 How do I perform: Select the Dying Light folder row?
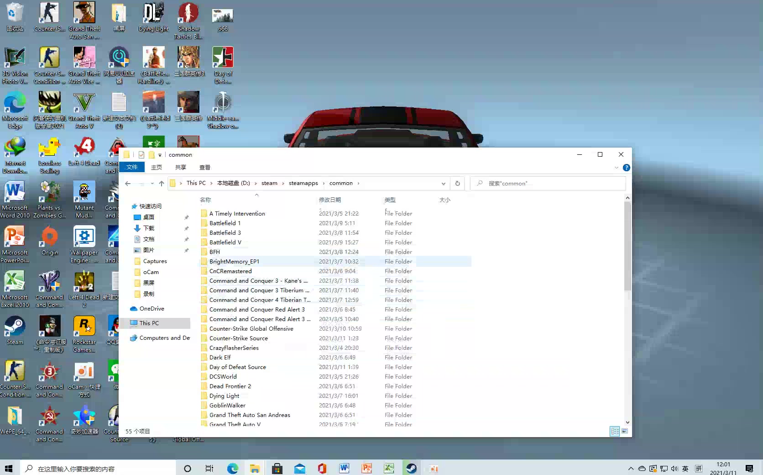pos(224,396)
